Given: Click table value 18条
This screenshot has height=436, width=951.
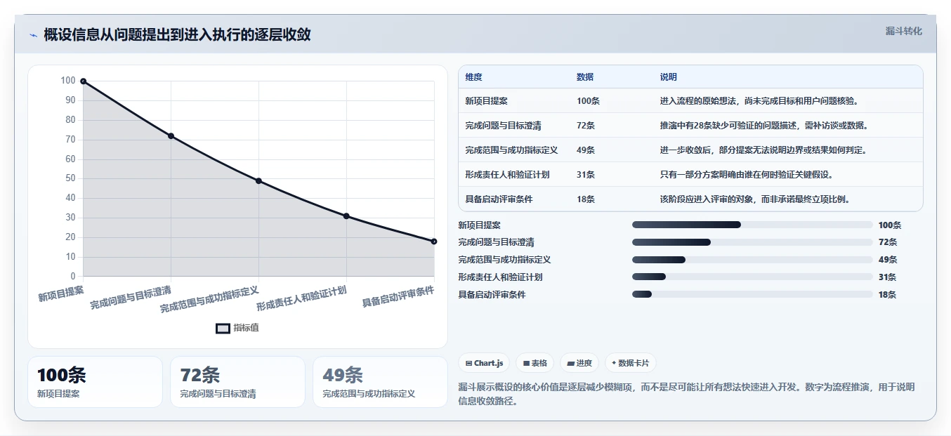Looking at the screenshot, I should point(586,199).
